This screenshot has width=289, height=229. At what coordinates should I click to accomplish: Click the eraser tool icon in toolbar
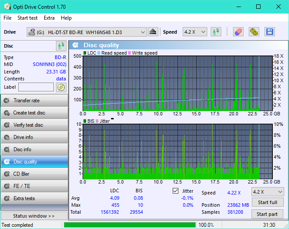pos(238,32)
